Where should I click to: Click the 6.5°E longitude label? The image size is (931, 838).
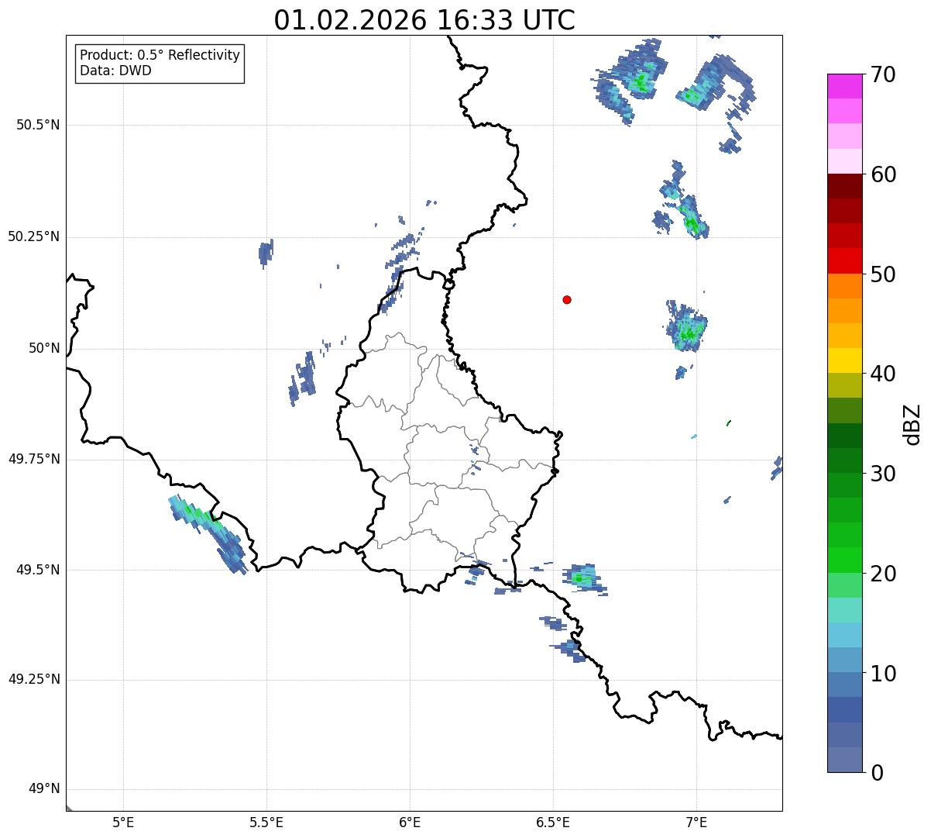click(x=553, y=823)
